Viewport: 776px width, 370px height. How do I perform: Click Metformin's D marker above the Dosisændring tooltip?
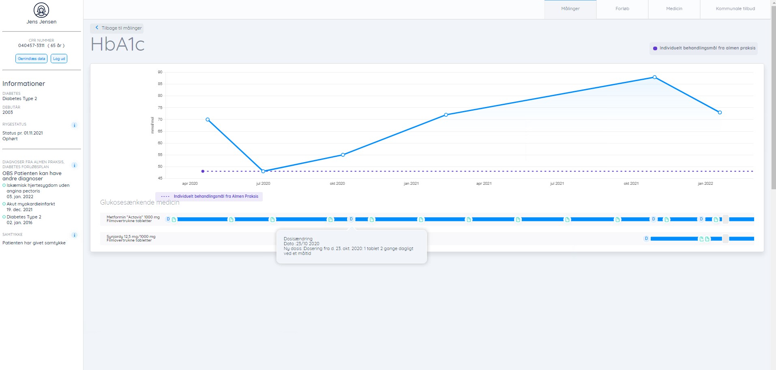tap(351, 219)
